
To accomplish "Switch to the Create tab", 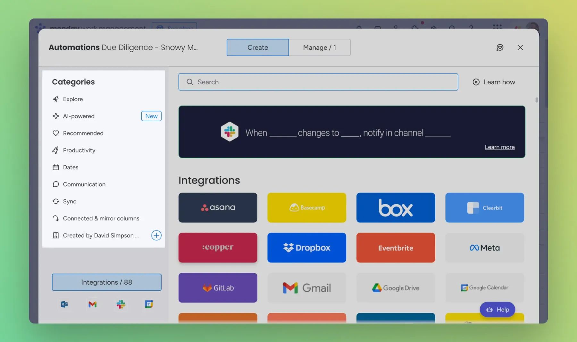I will click(257, 47).
